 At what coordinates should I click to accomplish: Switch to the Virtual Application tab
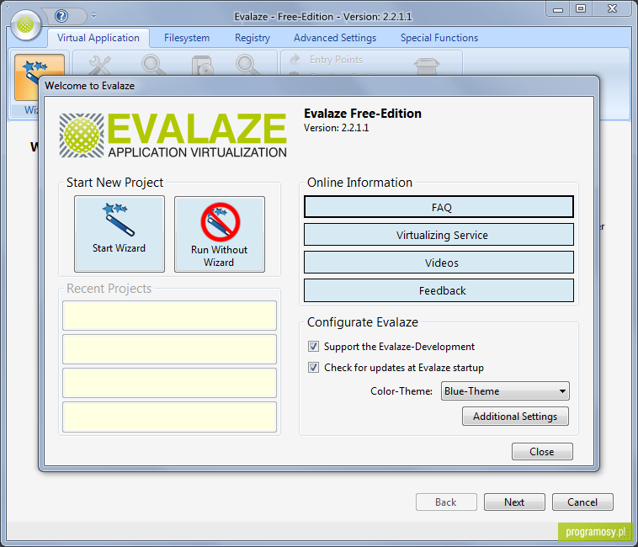[x=98, y=38]
